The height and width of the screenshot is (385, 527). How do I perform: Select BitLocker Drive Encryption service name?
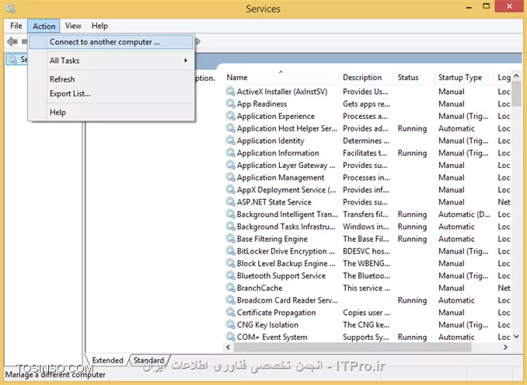[x=286, y=251]
